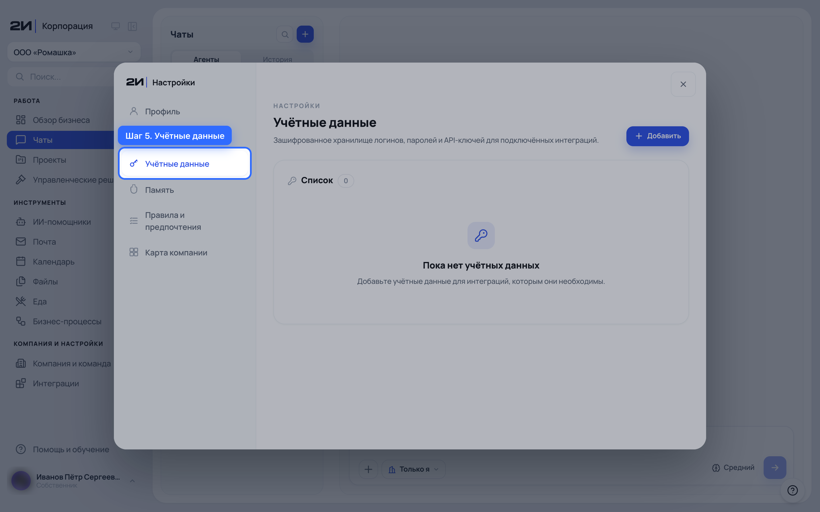Create new chat with plus button
This screenshot has height=512, width=820.
[x=305, y=34]
